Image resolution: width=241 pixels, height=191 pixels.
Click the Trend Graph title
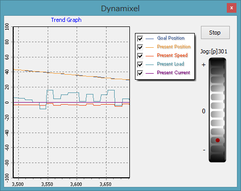coord(66,20)
